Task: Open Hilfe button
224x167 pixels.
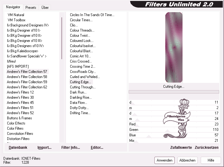Action: pos(211,160)
